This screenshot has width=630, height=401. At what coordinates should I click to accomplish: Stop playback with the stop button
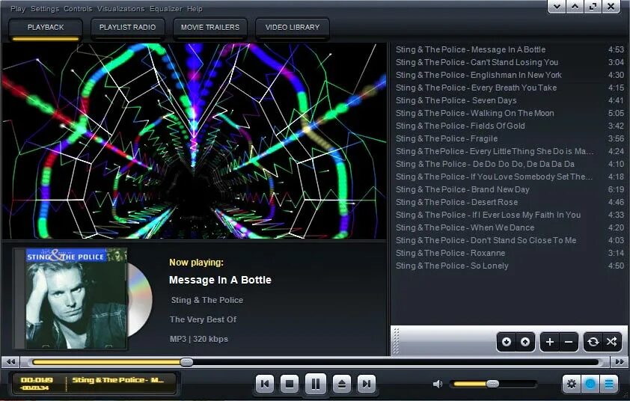pos(290,384)
